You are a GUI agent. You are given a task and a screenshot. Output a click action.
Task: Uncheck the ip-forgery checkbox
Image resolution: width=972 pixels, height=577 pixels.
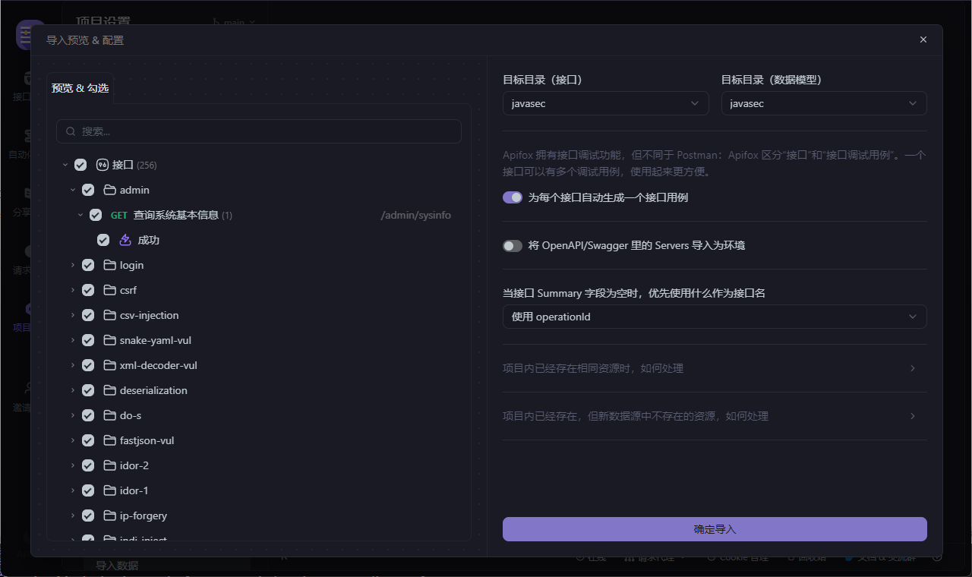coord(88,516)
